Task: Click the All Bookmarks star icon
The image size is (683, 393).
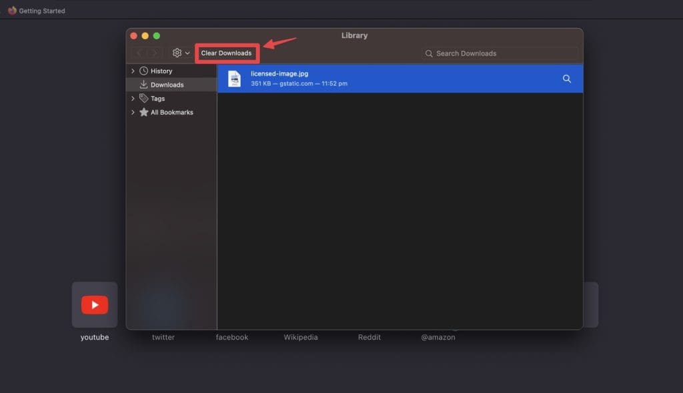Action: [x=144, y=112]
